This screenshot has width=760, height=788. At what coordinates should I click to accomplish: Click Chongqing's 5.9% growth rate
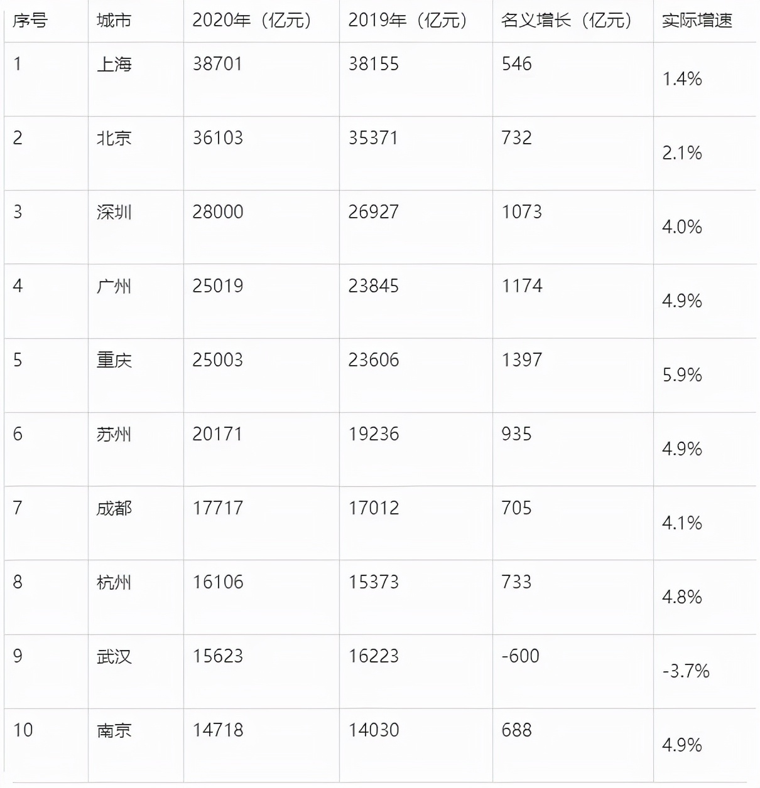coord(682,375)
